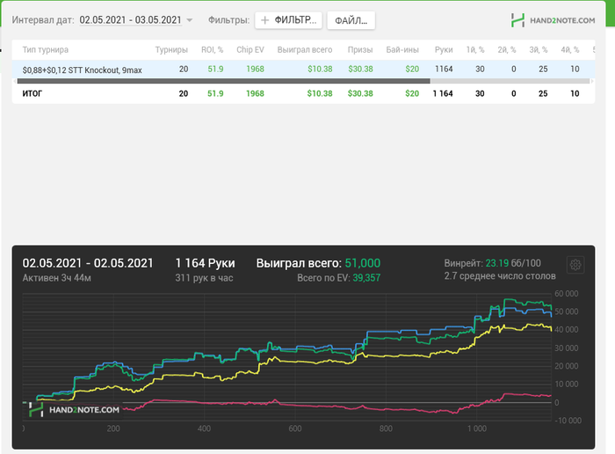Sort by ROI, % column header
615x454 pixels.
point(213,50)
